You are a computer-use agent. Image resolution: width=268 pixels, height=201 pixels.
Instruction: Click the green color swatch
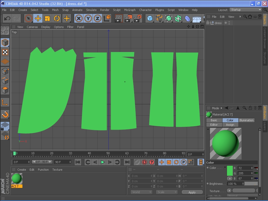230,171
